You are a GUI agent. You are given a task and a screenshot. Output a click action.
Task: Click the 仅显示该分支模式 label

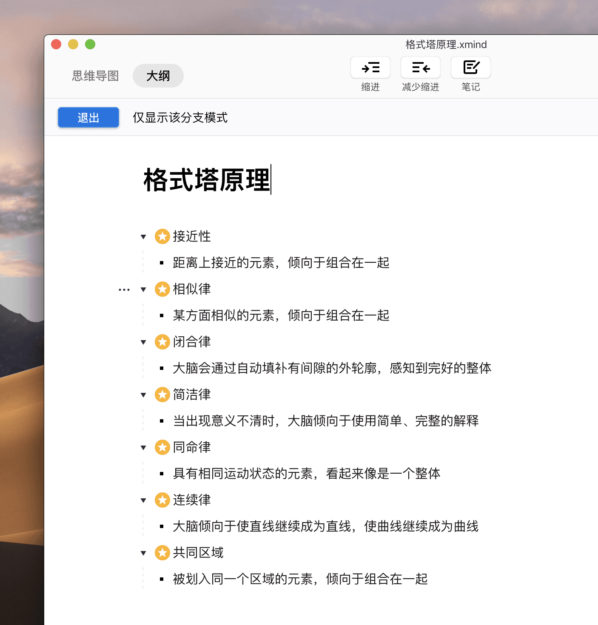pos(180,118)
